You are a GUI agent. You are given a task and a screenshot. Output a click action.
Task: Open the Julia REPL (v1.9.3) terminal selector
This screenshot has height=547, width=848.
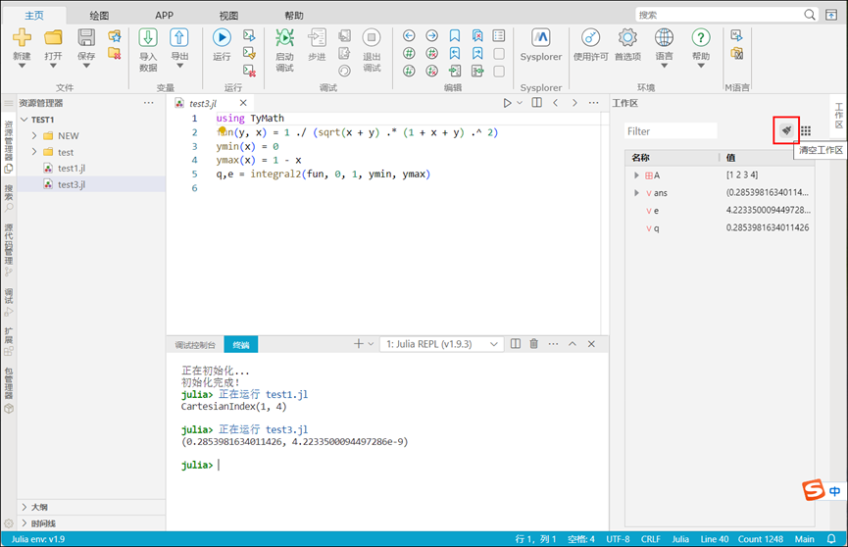tap(442, 344)
